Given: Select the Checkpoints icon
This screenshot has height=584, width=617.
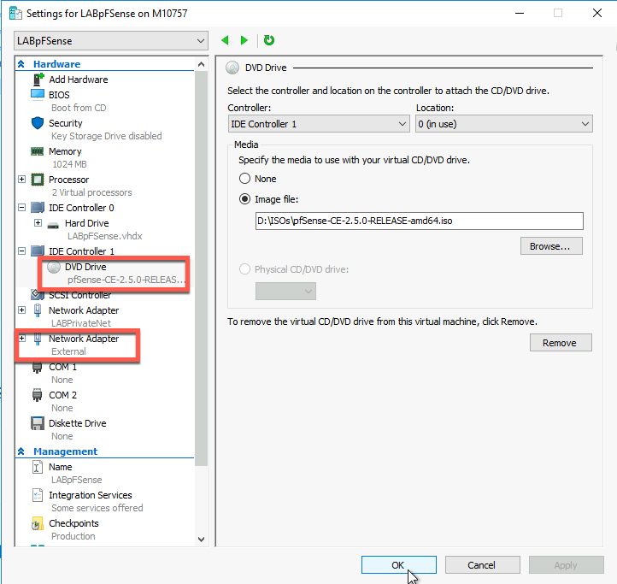Looking at the screenshot, I should pos(37,524).
